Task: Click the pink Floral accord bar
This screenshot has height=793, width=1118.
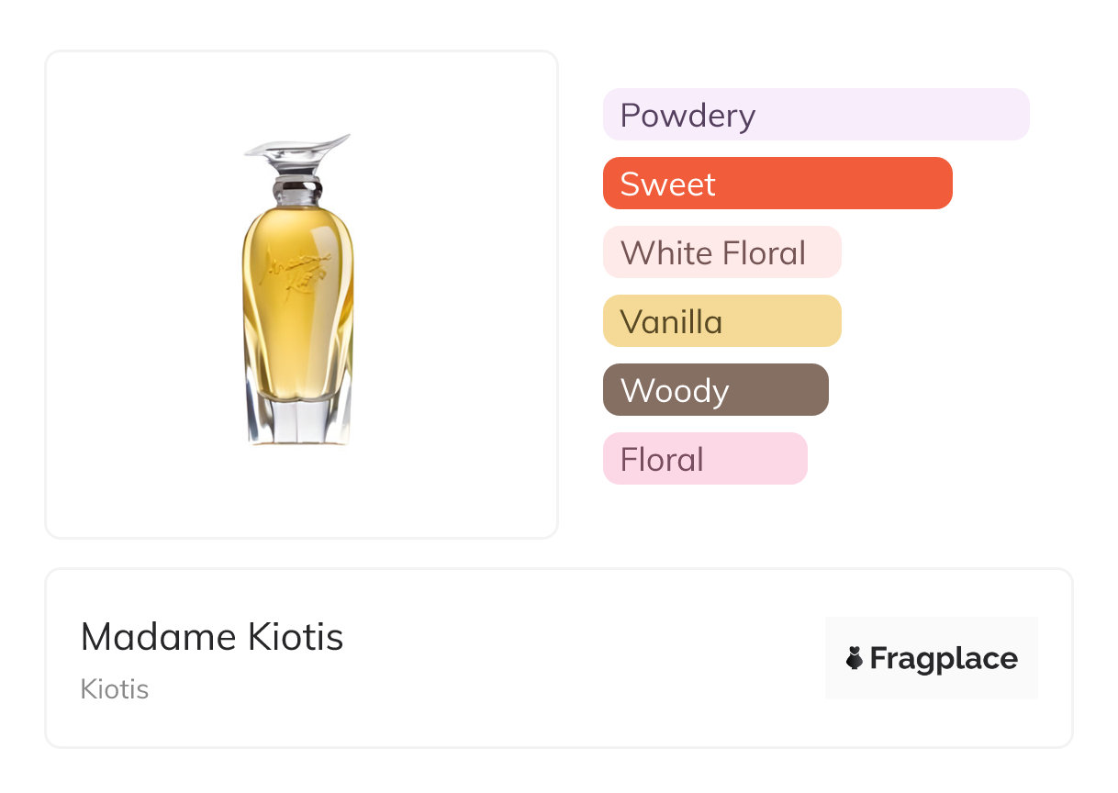Action: coord(704,459)
